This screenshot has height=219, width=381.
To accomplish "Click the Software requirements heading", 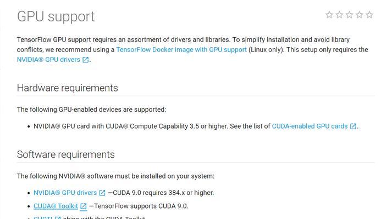I will point(65,154).
